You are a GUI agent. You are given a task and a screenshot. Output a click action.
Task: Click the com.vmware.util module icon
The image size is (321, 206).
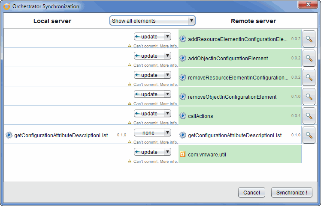pos(183,154)
